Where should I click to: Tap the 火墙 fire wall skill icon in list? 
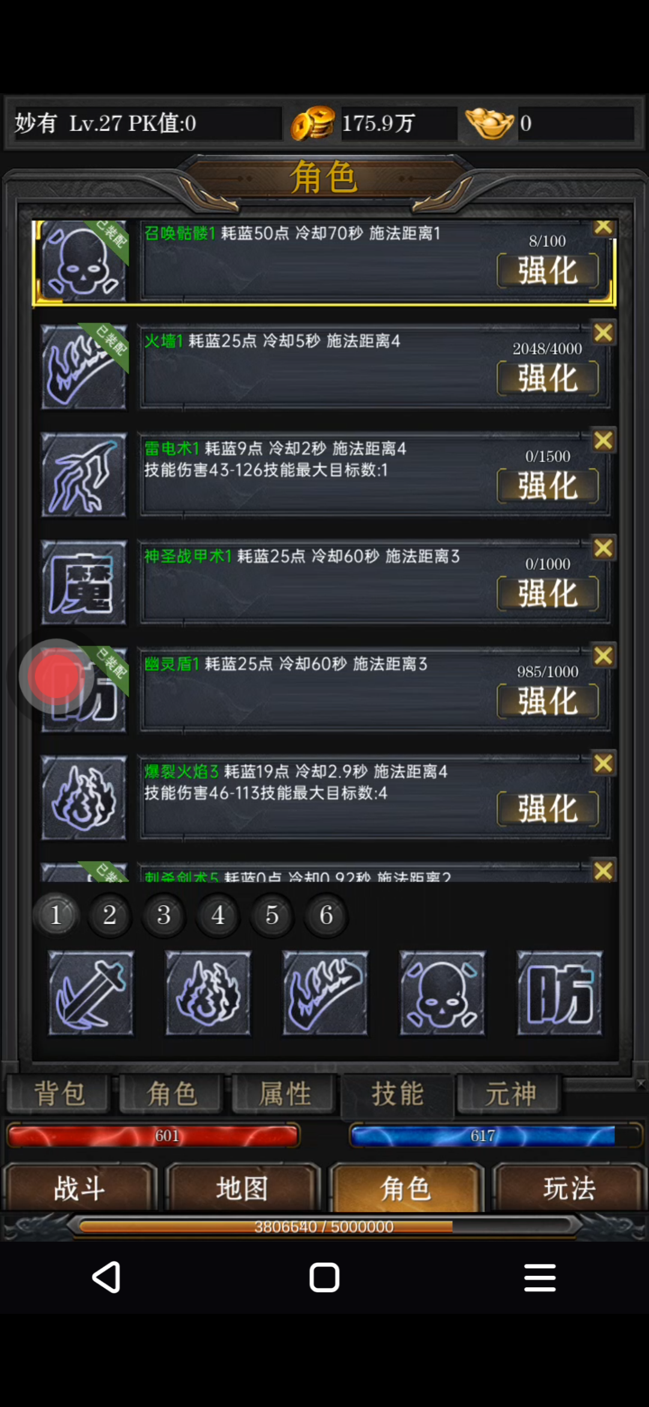84,367
